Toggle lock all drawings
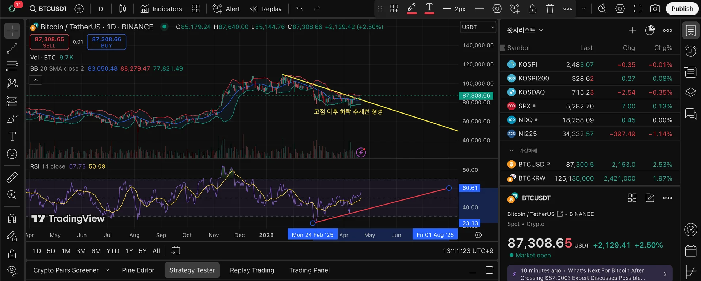 point(12,254)
